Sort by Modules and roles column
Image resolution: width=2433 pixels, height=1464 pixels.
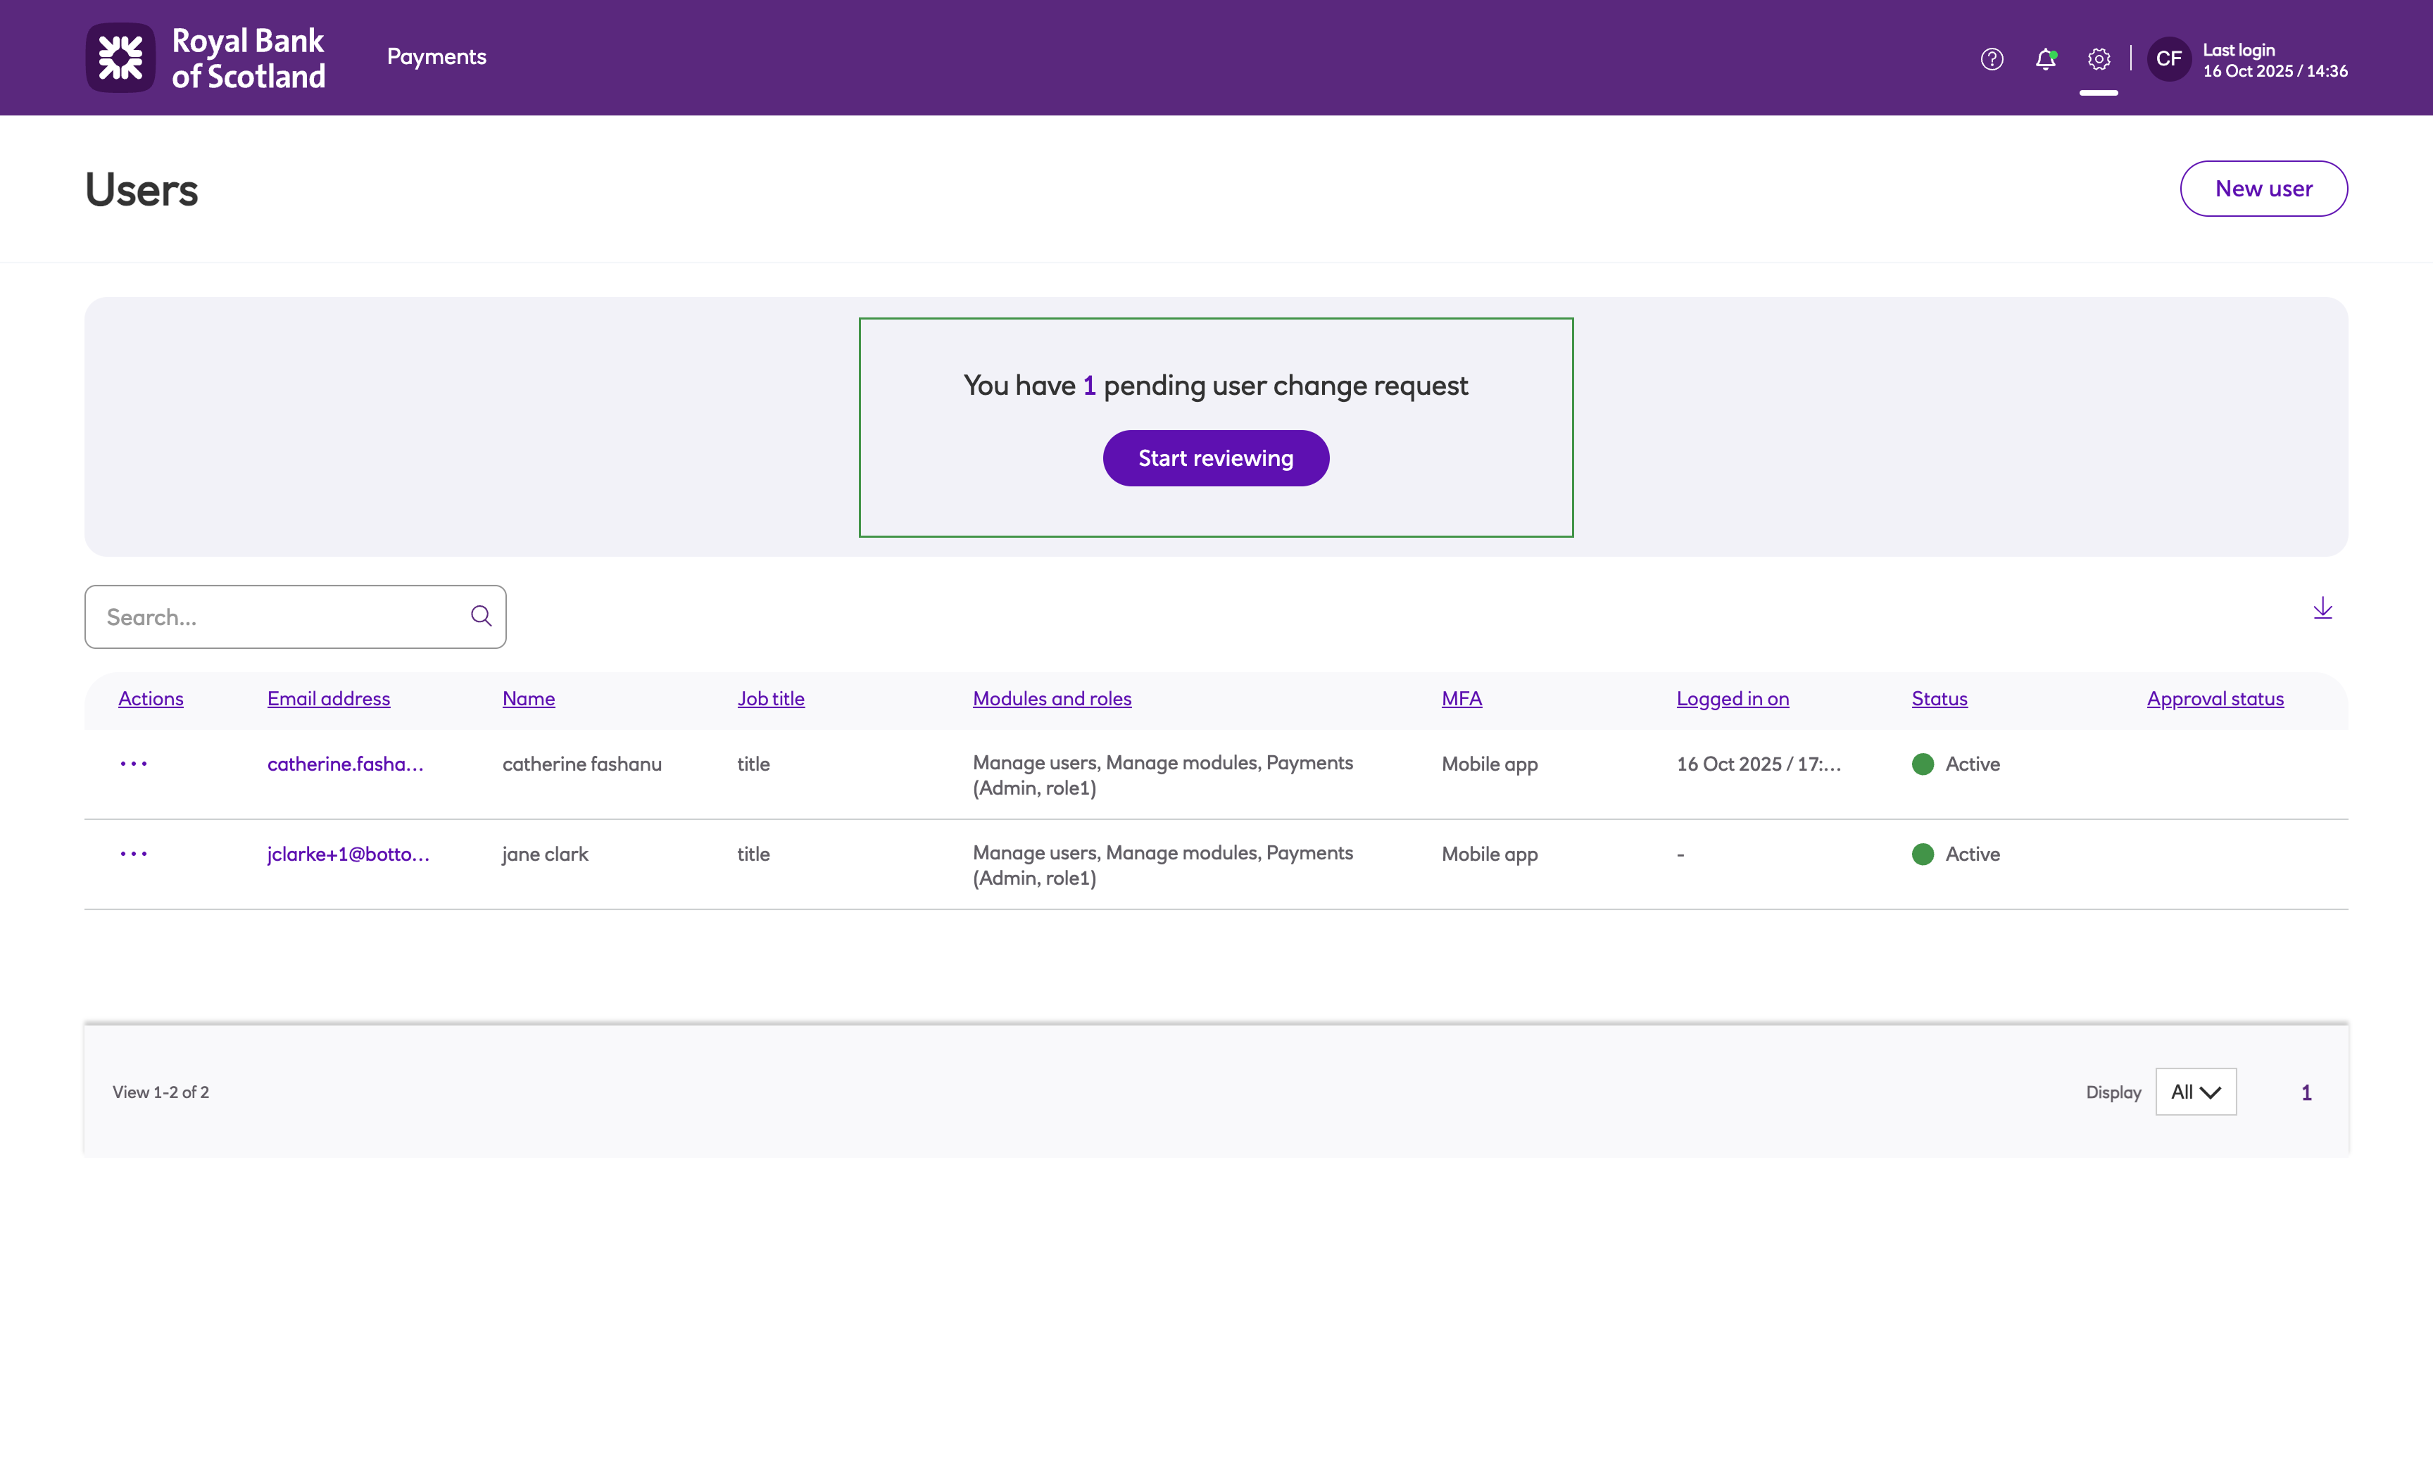[x=1052, y=698]
